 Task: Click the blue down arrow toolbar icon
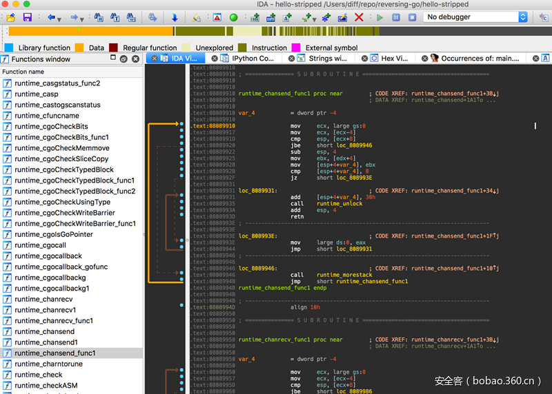pos(174,17)
